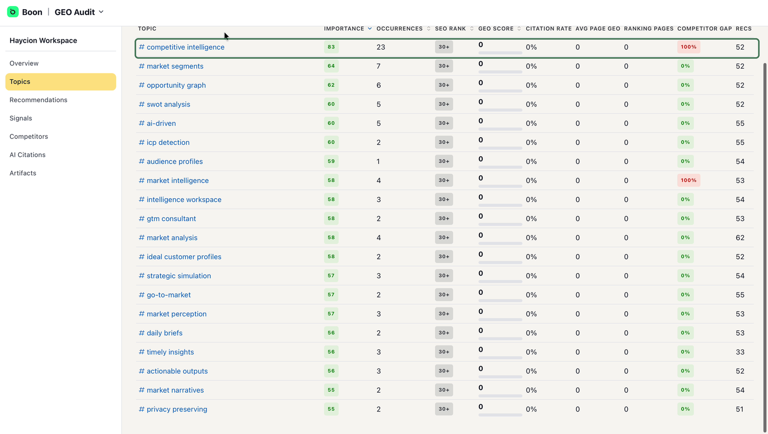Viewport: 768px width, 434px height.
Task: Click the 30+ SEO rank badge for swot analysis
Action: pos(444,104)
